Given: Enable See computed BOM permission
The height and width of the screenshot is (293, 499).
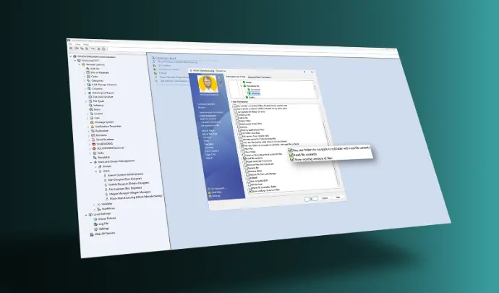Looking at the screenshot, I should 249,181.
